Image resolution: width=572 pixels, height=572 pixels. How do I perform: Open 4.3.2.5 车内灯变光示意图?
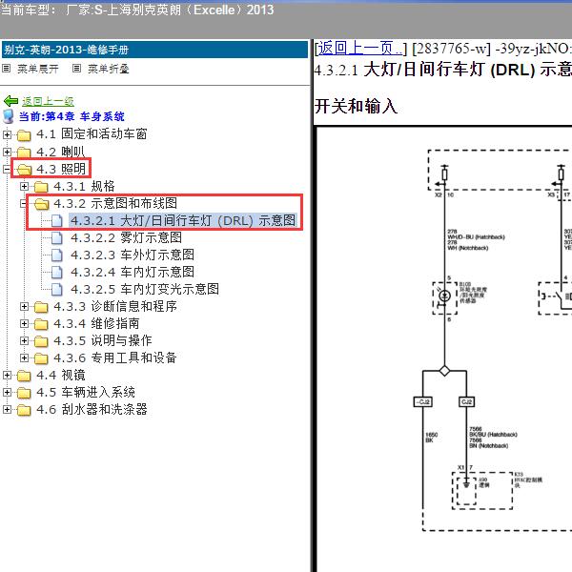tap(145, 289)
